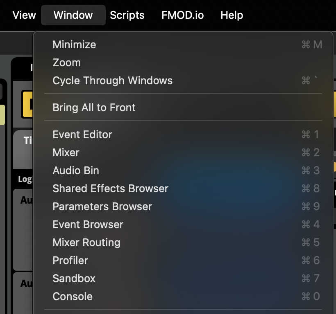Open the Mixer Routing window
Viewport: 336px width, 314px height.
point(86,242)
